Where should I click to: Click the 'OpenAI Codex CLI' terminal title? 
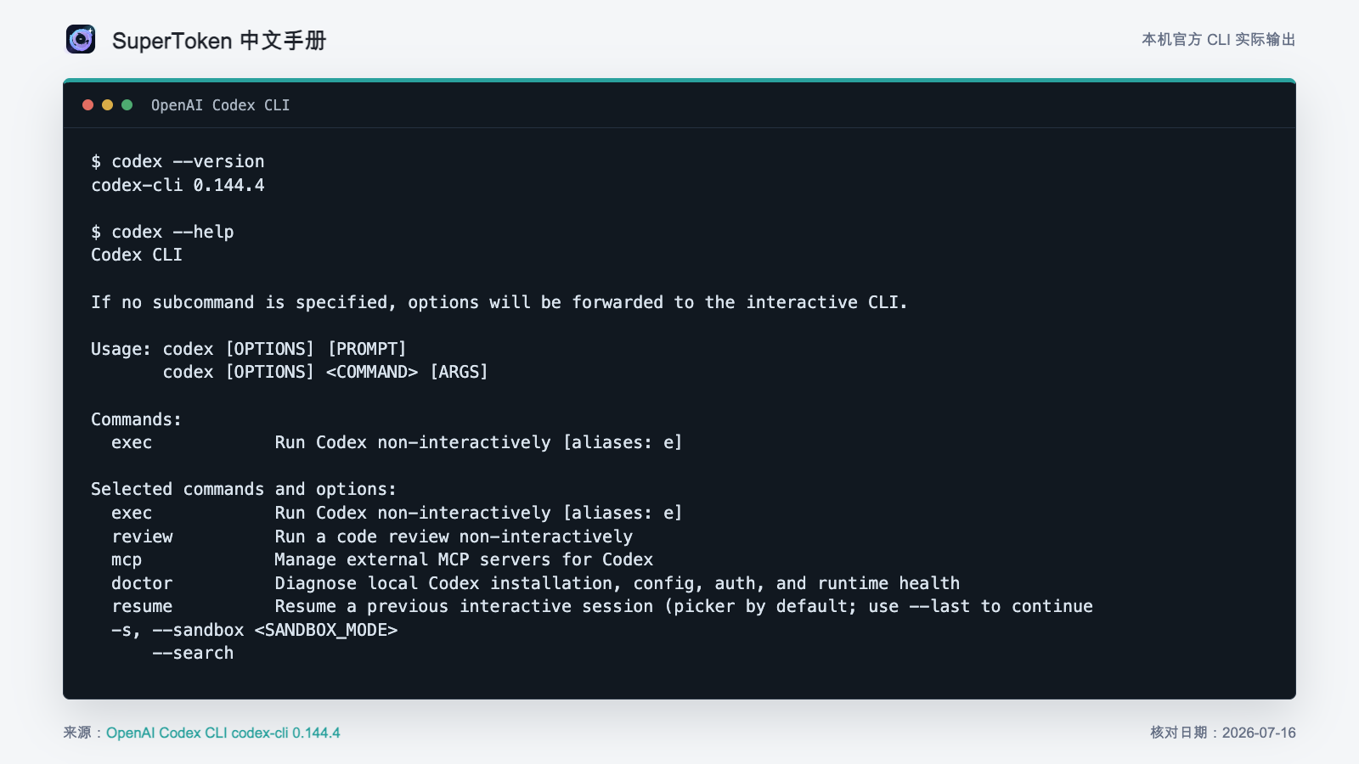(x=220, y=105)
